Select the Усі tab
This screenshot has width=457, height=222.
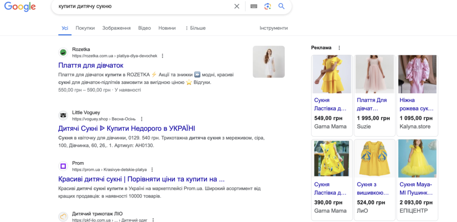pyautogui.click(x=65, y=28)
